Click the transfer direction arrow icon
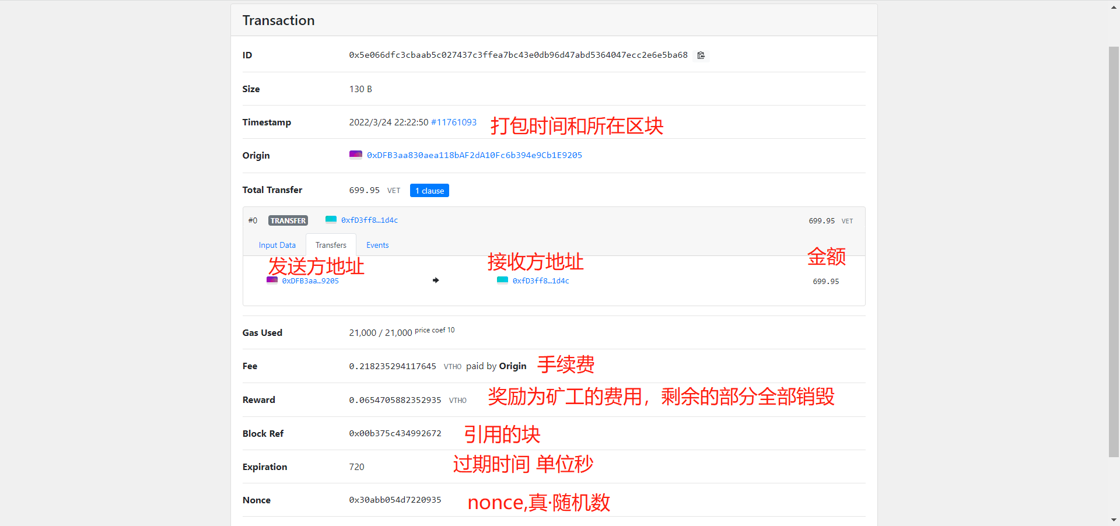 436,280
